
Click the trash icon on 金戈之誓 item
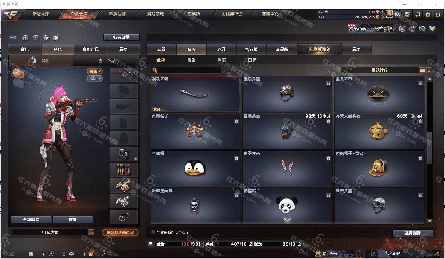(420, 84)
